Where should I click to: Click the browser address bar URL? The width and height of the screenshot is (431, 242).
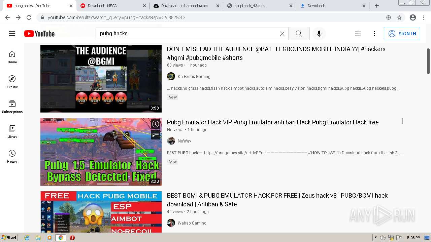click(116, 17)
